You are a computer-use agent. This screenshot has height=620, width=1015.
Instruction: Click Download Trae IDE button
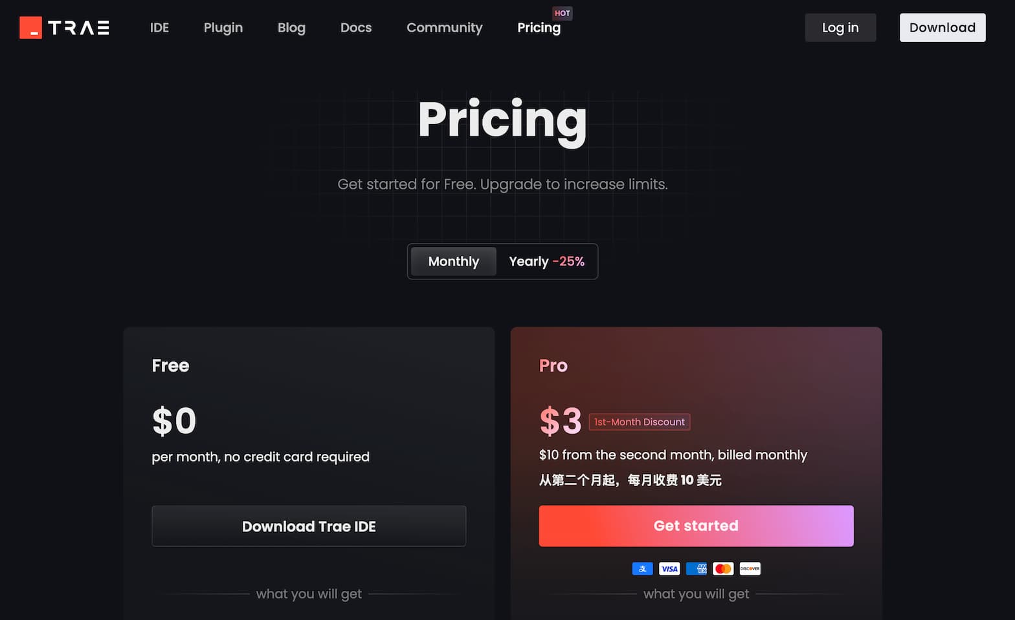309,526
